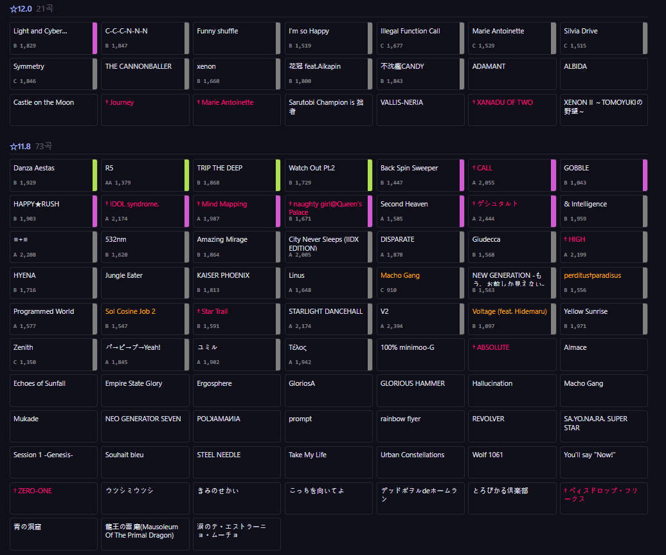Click the †IDOL syndrome. card
This screenshot has height=555, width=666.
(x=145, y=211)
